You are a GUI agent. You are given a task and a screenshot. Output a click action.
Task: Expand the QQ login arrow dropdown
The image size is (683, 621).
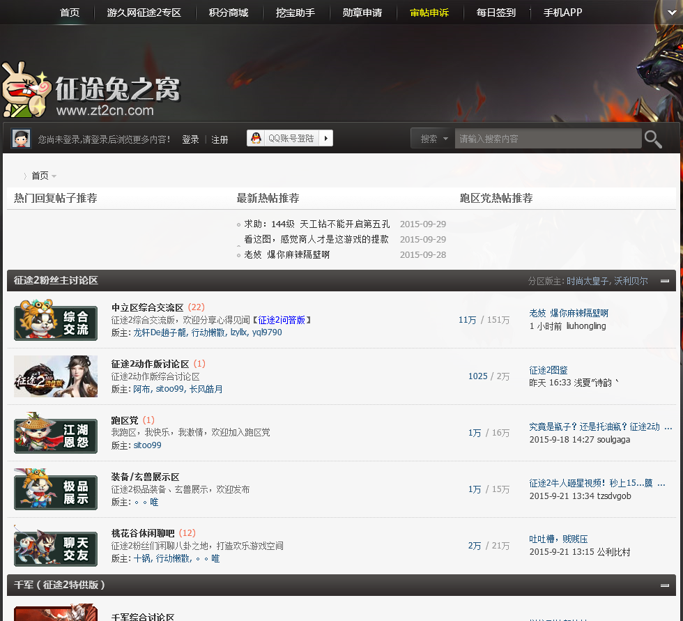[x=326, y=139]
